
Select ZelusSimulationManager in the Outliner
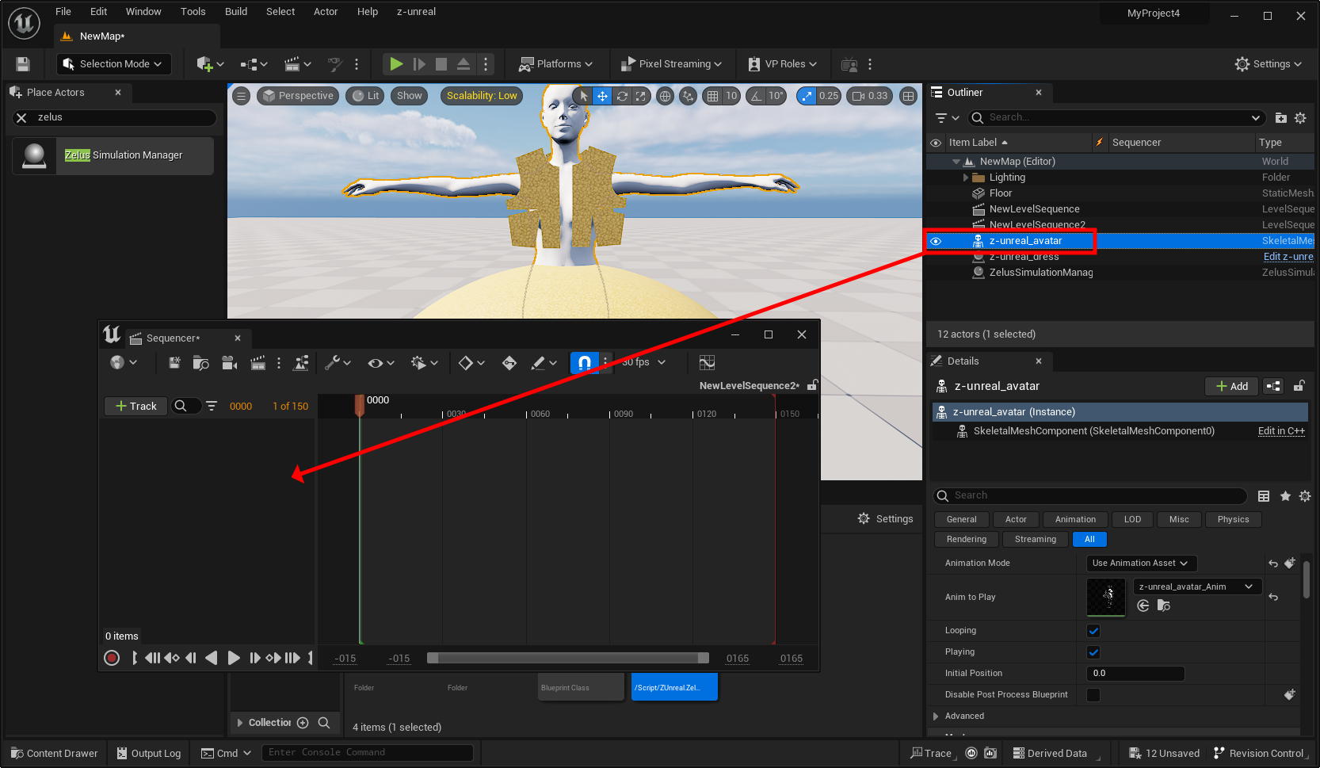click(x=1041, y=273)
